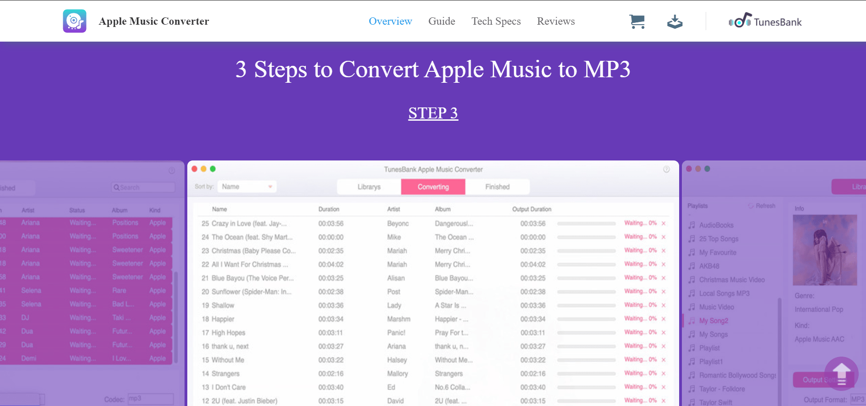Select the 25 Top Songs playlist
866x406 pixels.
[x=719, y=239]
